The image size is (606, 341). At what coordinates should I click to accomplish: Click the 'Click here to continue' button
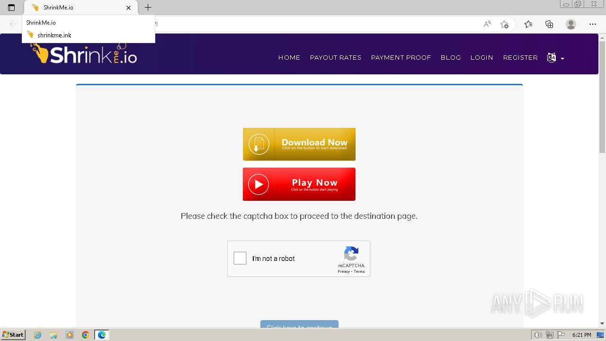coord(299,324)
